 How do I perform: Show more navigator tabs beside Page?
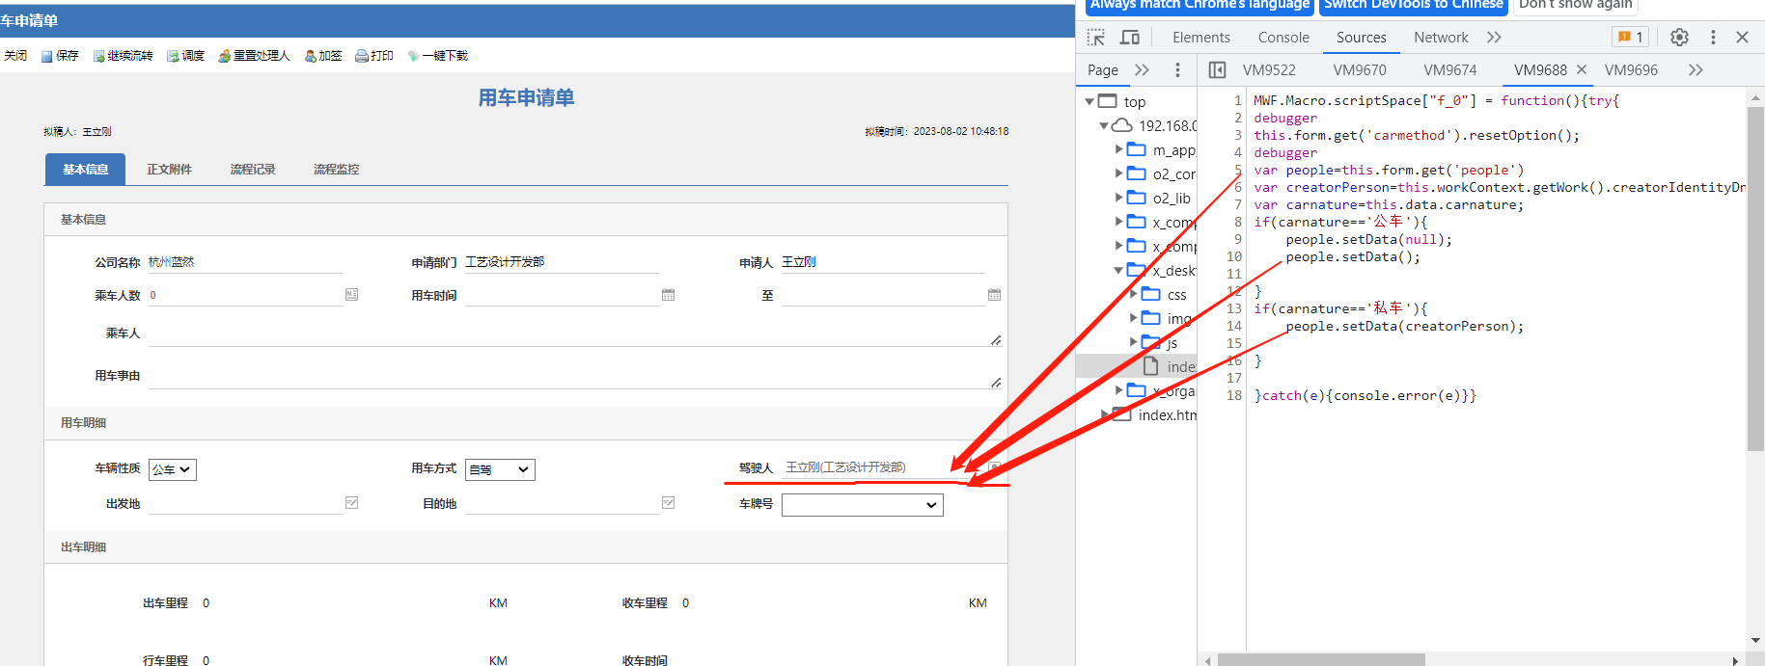pyautogui.click(x=1142, y=69)
